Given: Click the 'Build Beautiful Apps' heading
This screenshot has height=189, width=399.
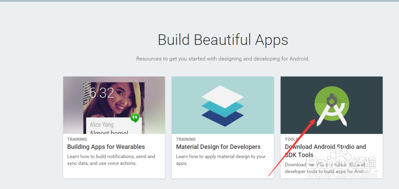Looking at the screenshot, I should pos(223,40).
